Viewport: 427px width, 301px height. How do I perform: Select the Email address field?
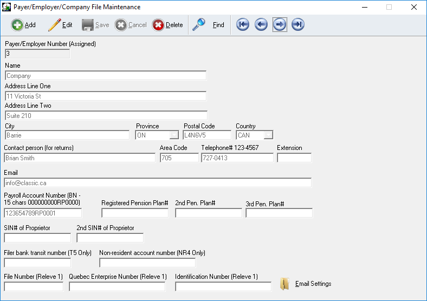click(x=158, y=183)
